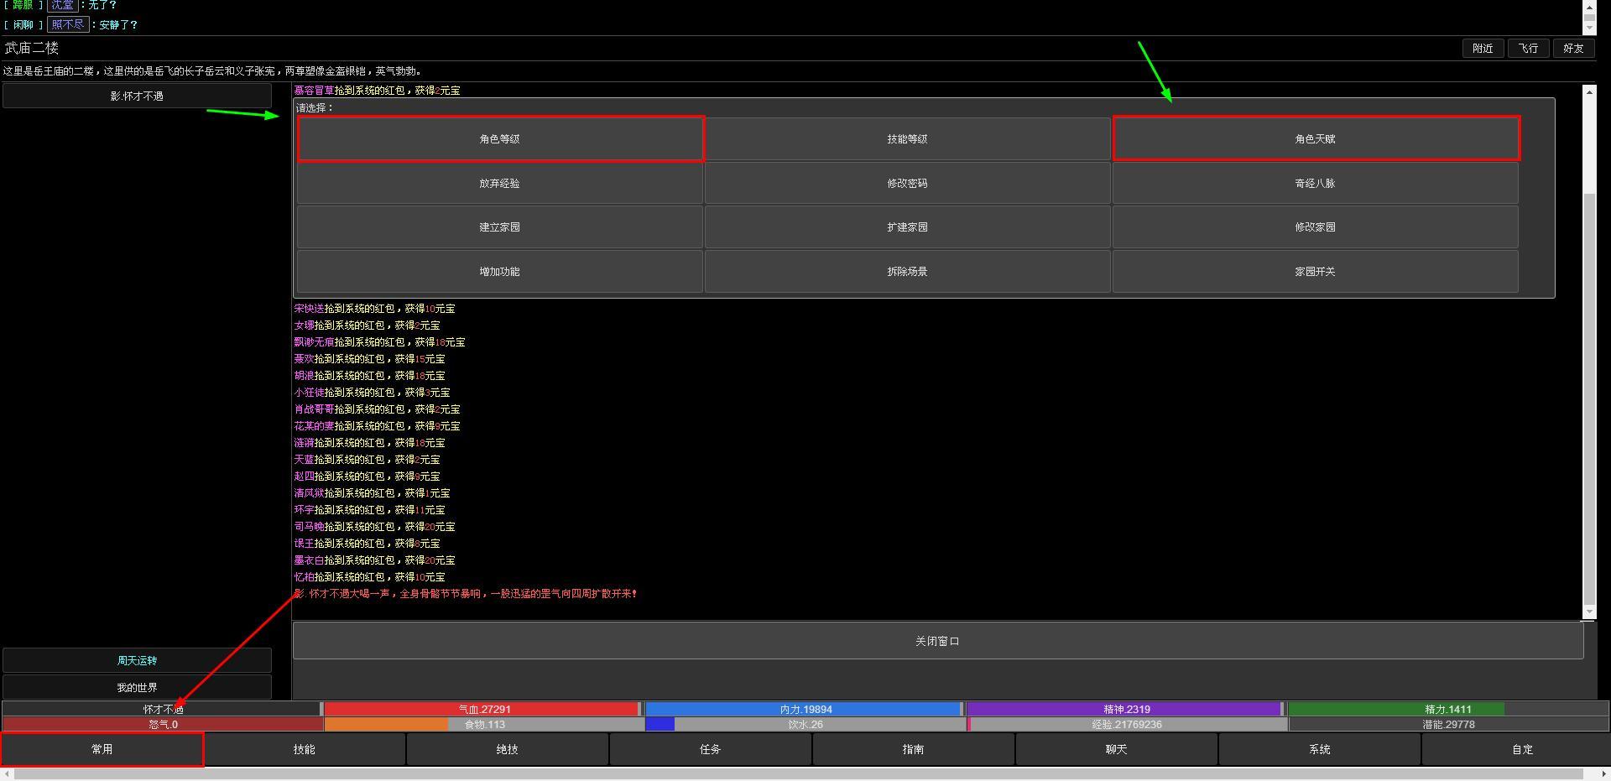
Task: Click the chat log scrollbar down arrow
Action: (1589, 612)
